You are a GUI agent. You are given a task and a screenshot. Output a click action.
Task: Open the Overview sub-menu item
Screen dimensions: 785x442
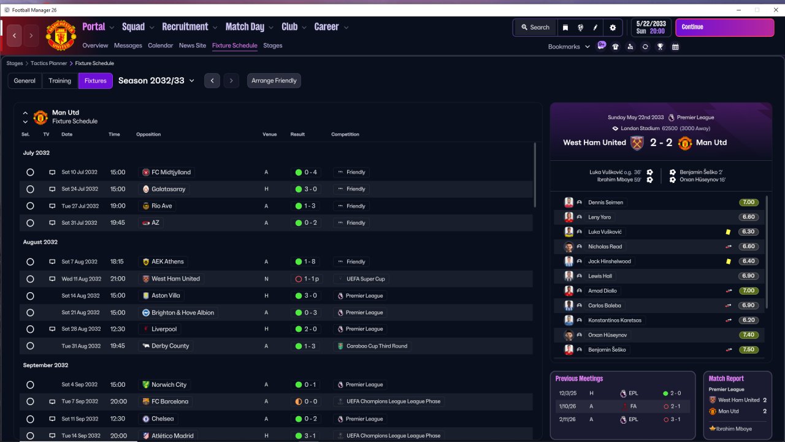[95, 45]
